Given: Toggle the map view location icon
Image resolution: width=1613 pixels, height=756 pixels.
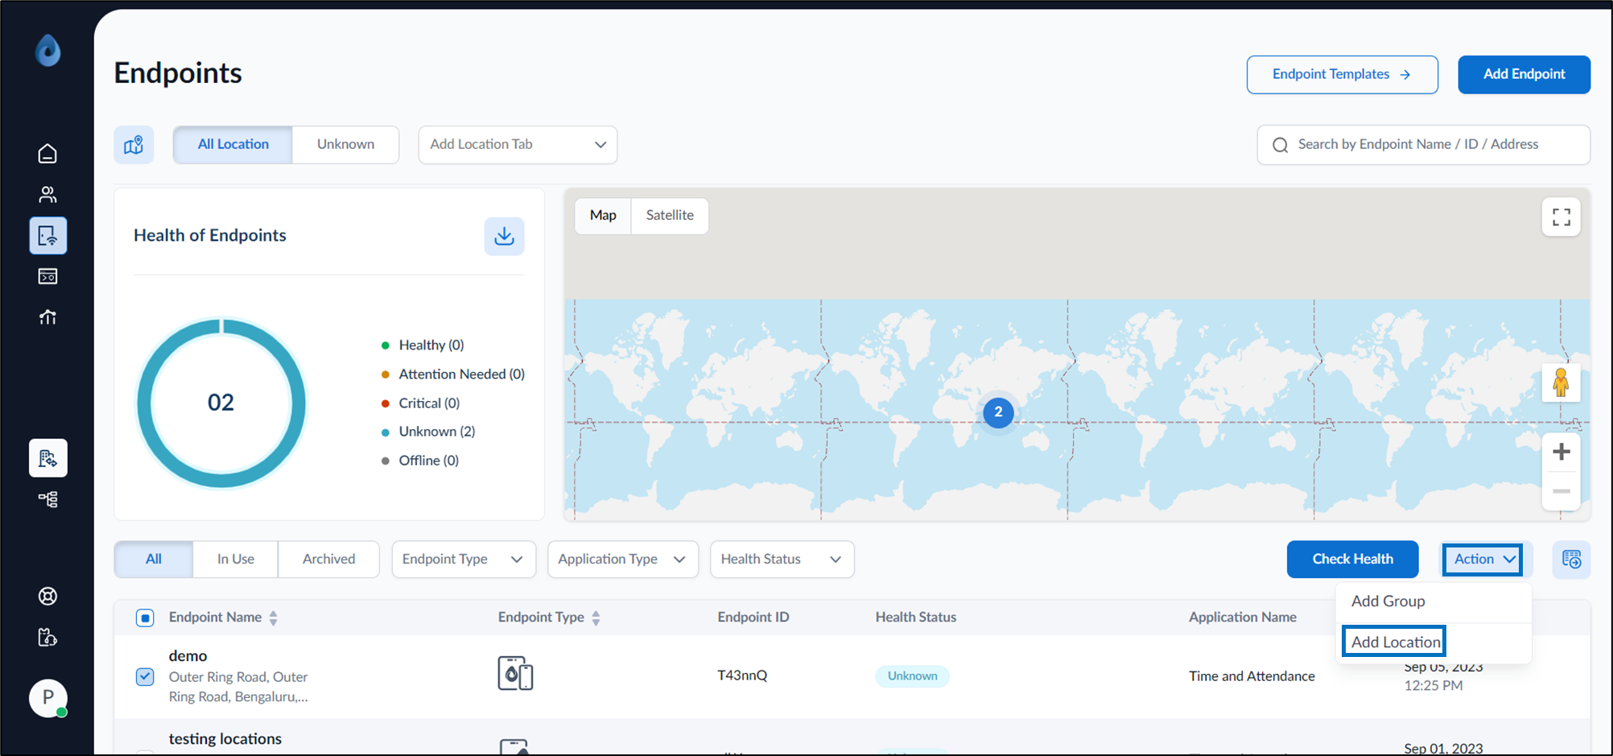Looking at the screenshot, I should click(x=134, y=145).
